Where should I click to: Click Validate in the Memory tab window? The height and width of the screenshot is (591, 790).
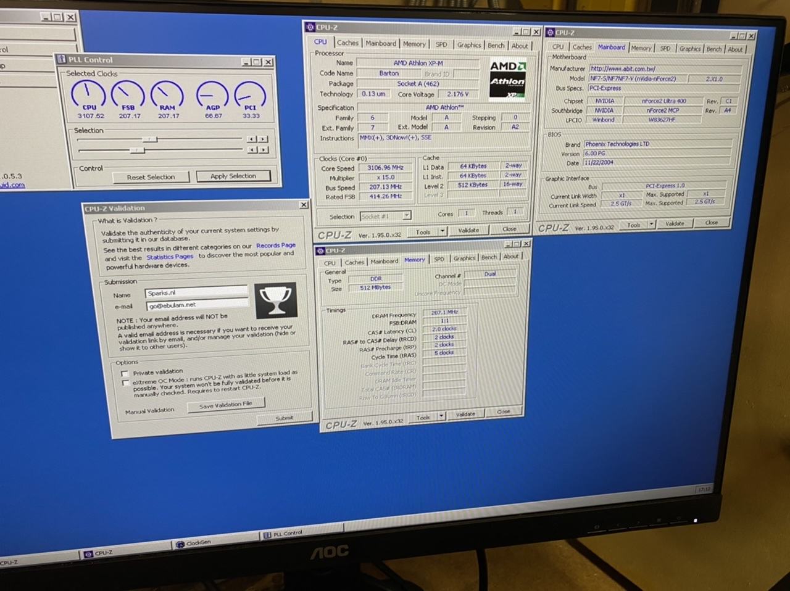tap(465, 414)
